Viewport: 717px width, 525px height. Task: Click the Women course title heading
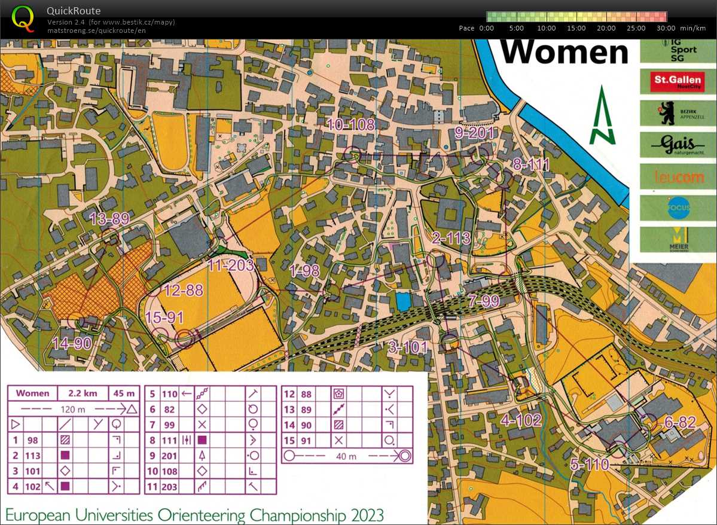pos(564,52)
